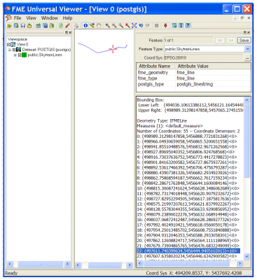
Task: Click the map view scroll-right arrow
Action: coord(130,265)
